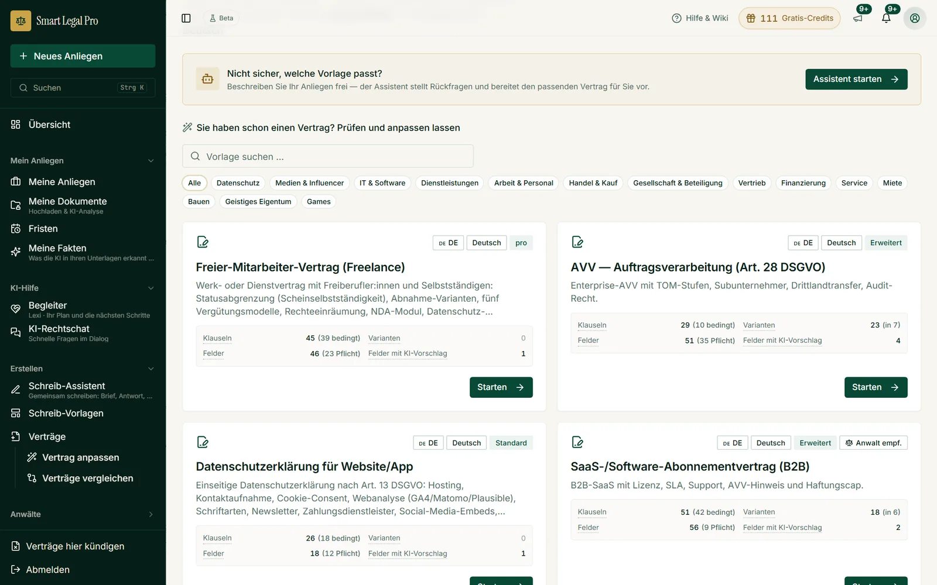Click the Freier-Mitarbeiter-Vertrag document icon
Screen dimensions: 937x585
[x=203, y=242]
